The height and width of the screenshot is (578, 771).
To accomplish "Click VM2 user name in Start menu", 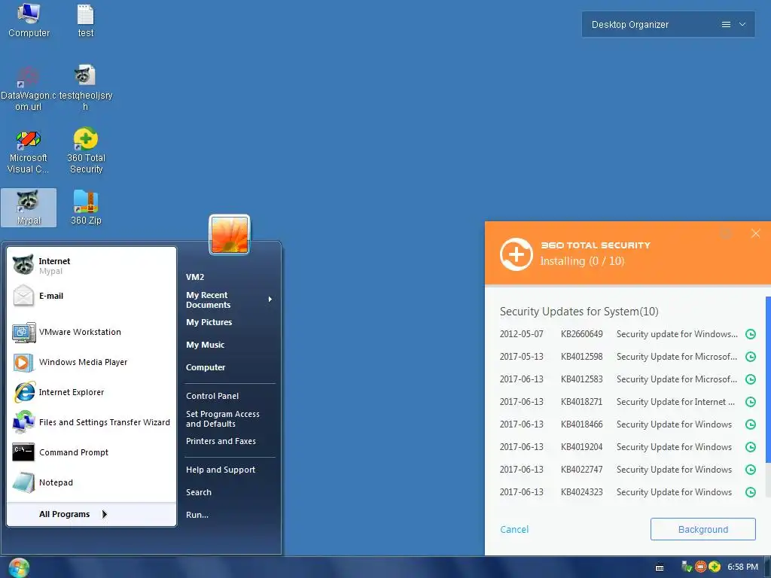I will tap(195, 277).
